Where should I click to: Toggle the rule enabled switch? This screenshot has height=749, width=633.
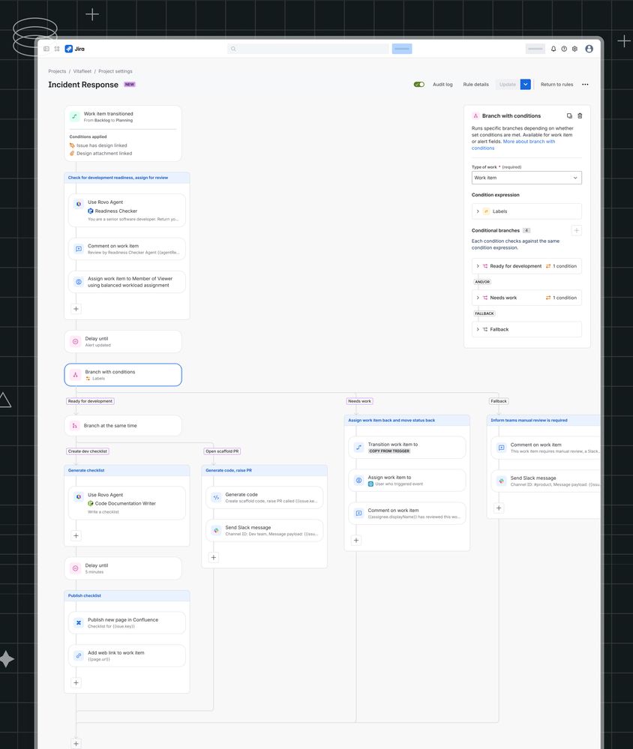[419, 84]
